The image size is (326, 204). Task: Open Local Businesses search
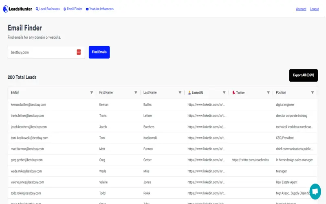[x=48, y=9]
